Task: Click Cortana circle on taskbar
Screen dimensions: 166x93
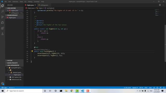Action: (x=45, y=91)
